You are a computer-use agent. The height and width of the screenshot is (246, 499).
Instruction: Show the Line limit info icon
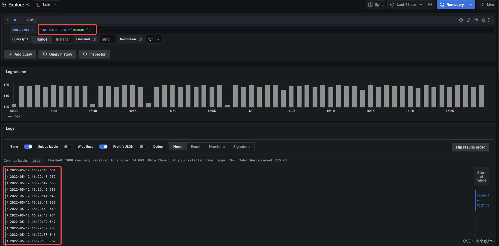tap(94, 39)
